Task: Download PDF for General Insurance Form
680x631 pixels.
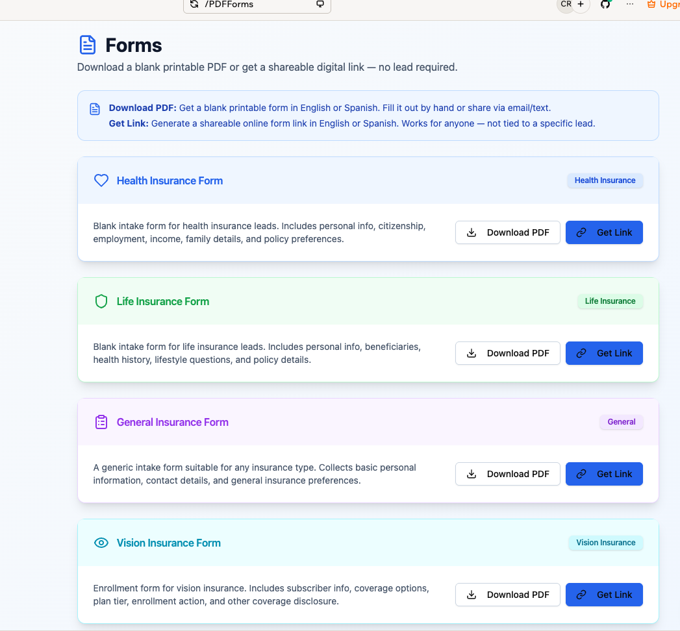Action: point(508,474)
